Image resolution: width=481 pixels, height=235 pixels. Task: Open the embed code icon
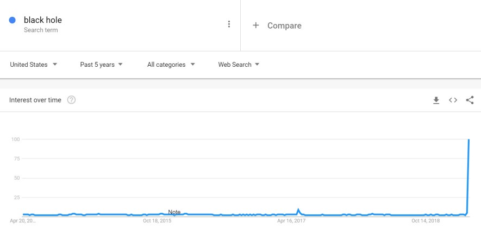click(453, 100)
